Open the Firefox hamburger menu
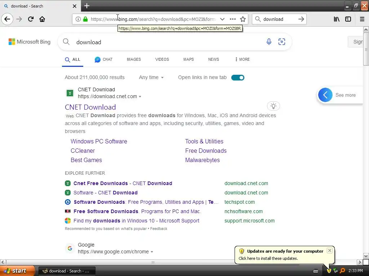 (362, 19)
